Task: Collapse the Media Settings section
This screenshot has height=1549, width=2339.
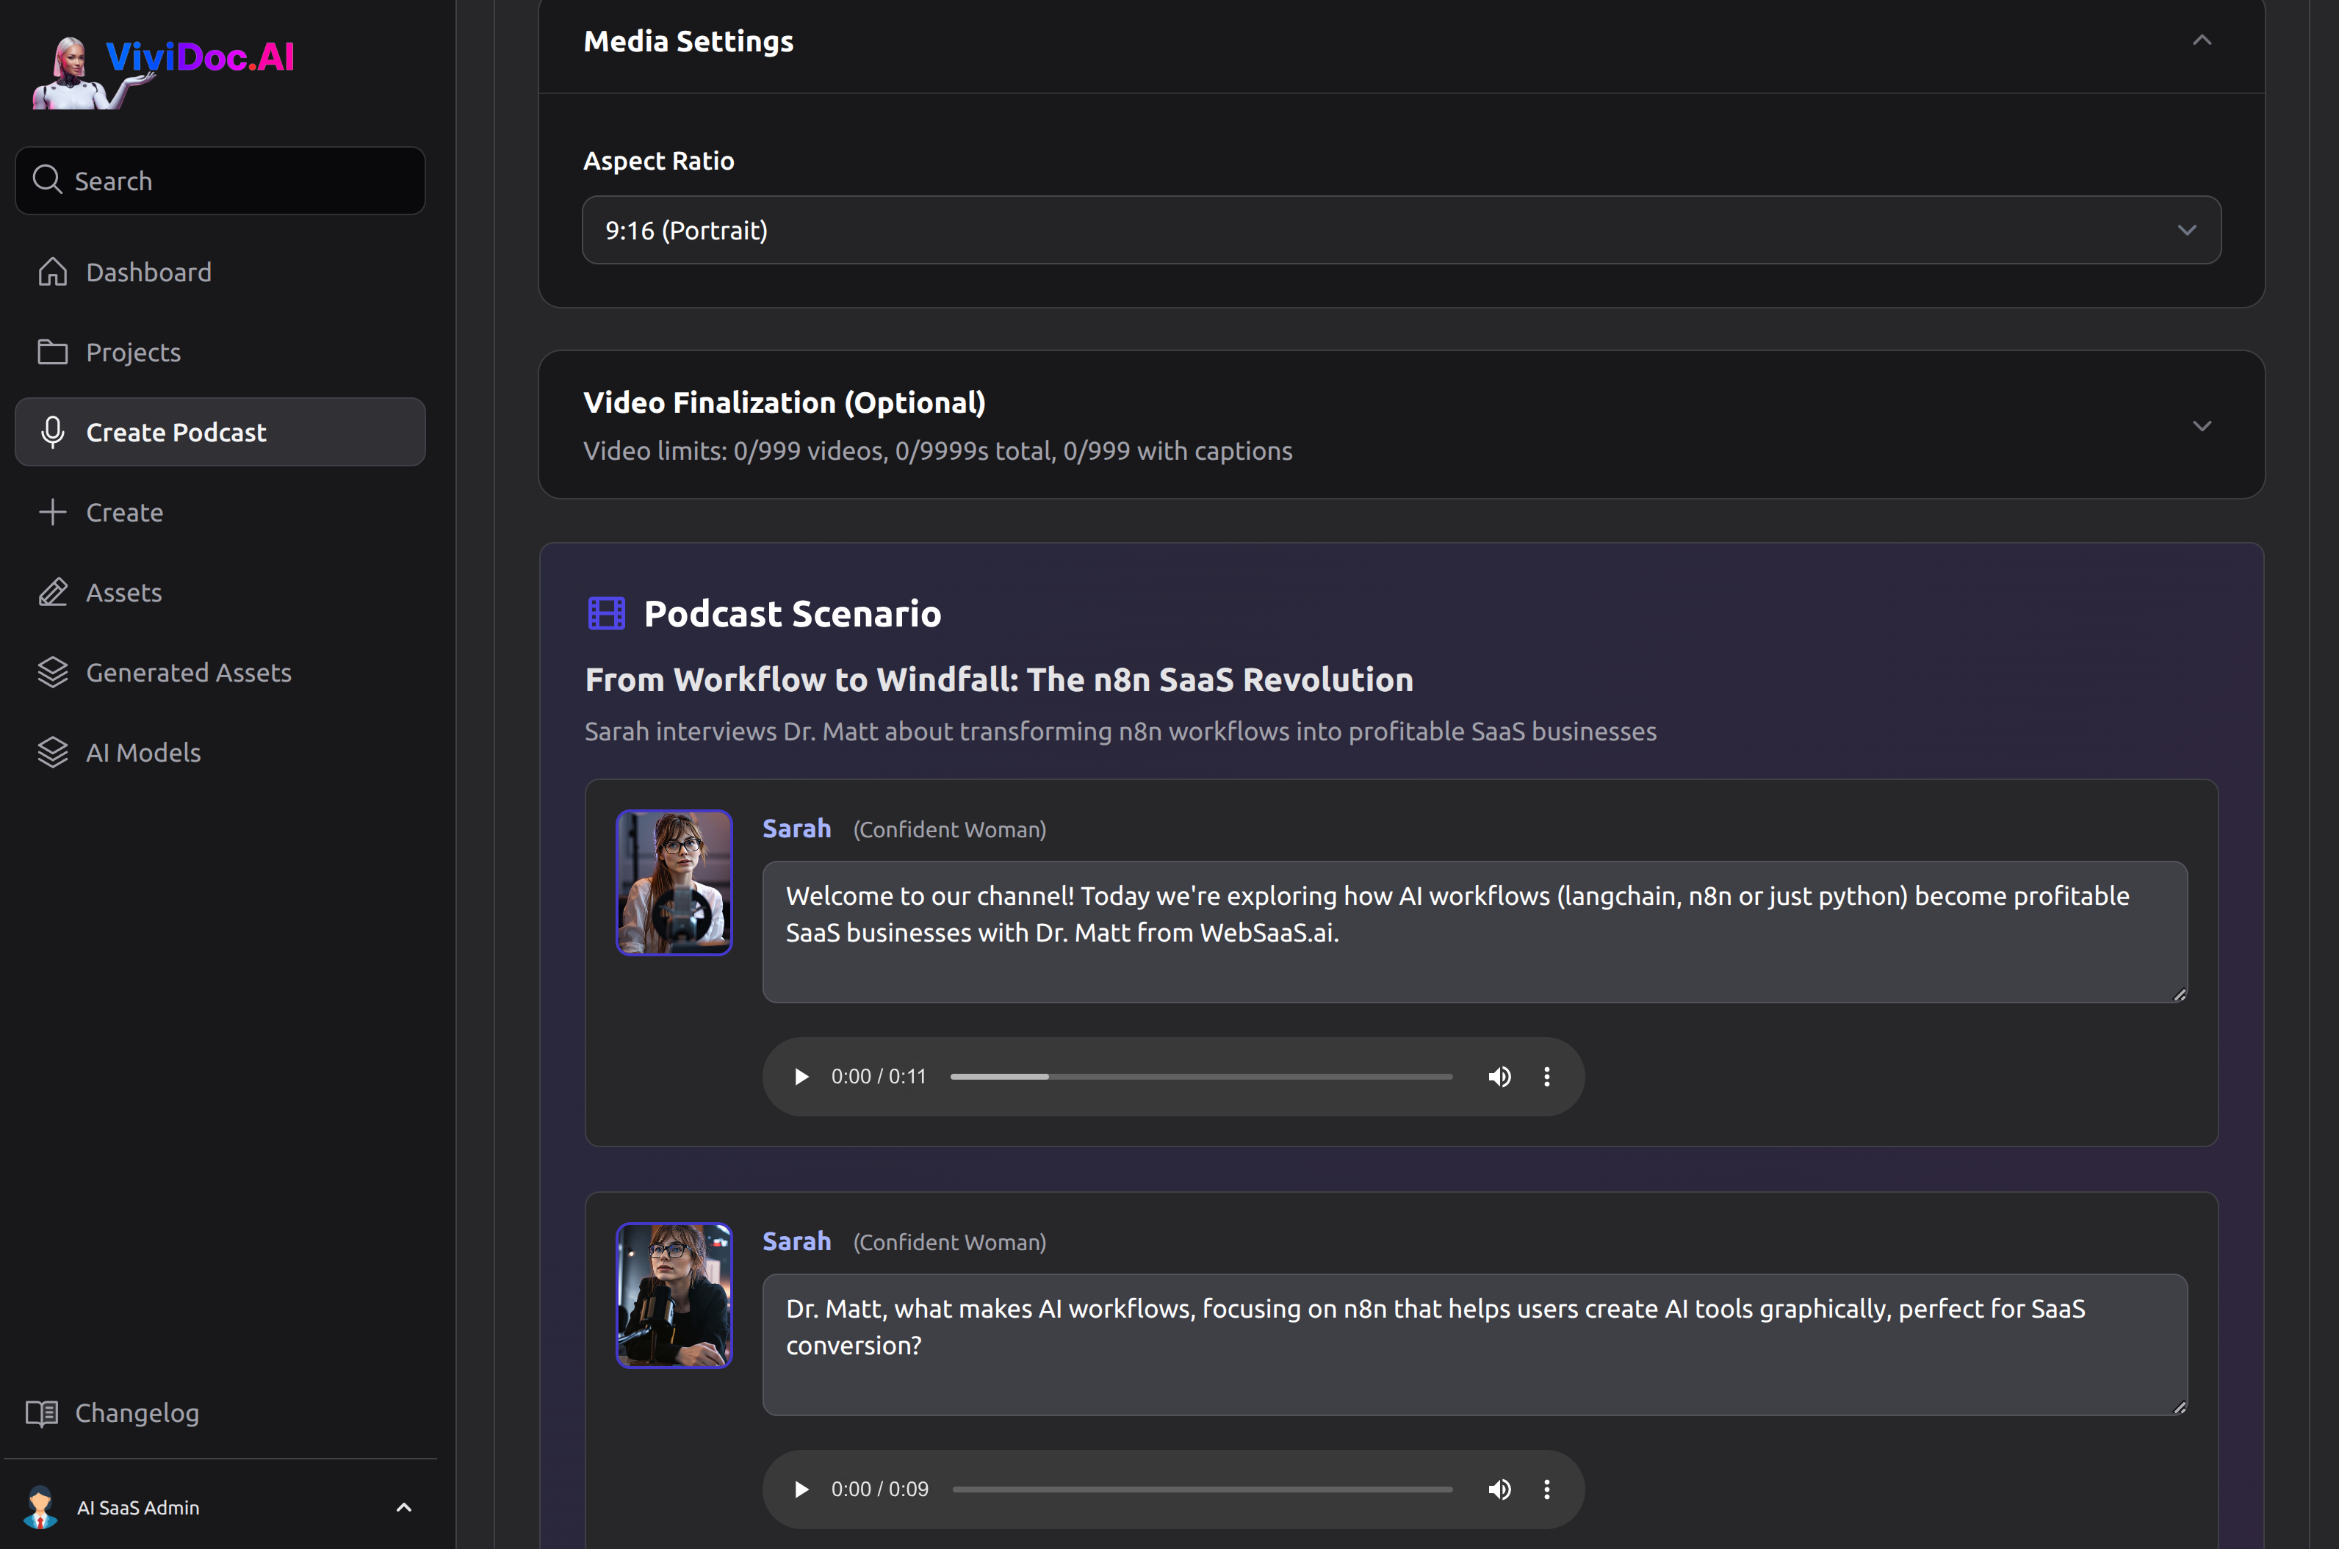Action: tap(2201, 40)
